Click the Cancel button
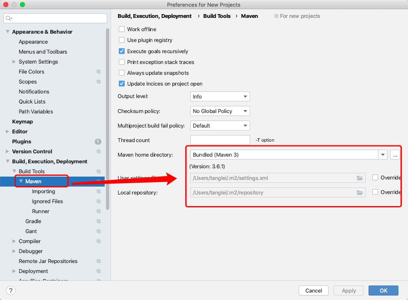The width and height of the screenshot is (408, 300). 314,290
